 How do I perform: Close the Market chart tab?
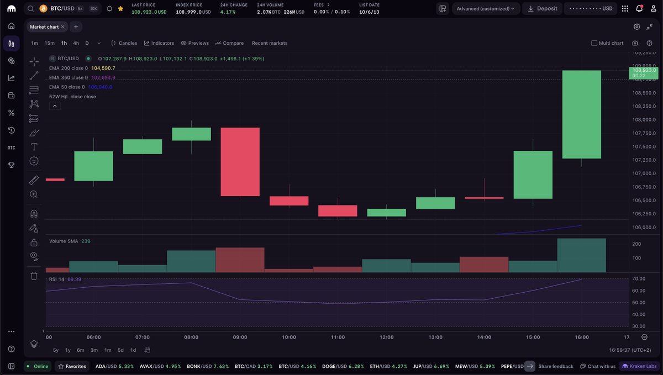pos(61,26)
